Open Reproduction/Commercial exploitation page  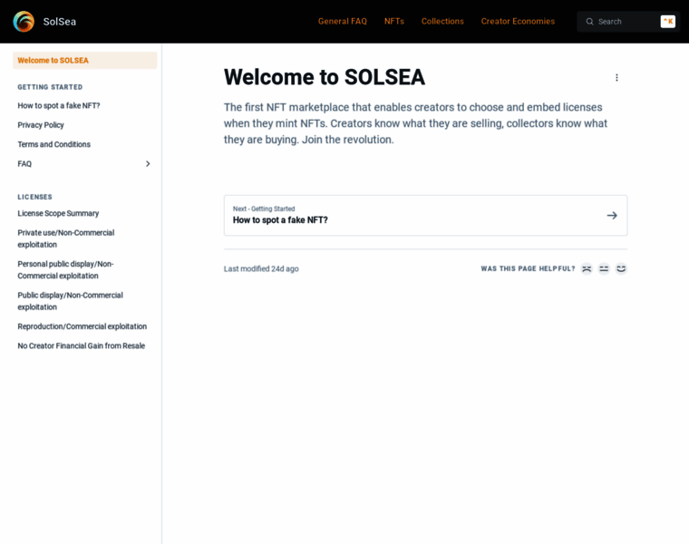click(82, 326)
